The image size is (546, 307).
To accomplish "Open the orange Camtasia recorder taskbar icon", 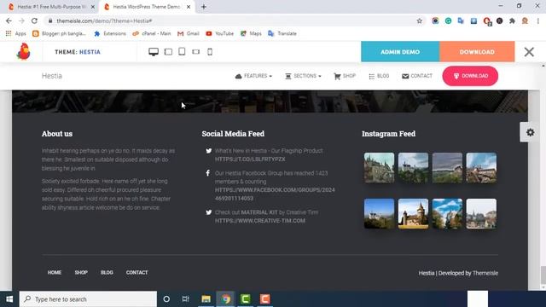I will (265, 299).
